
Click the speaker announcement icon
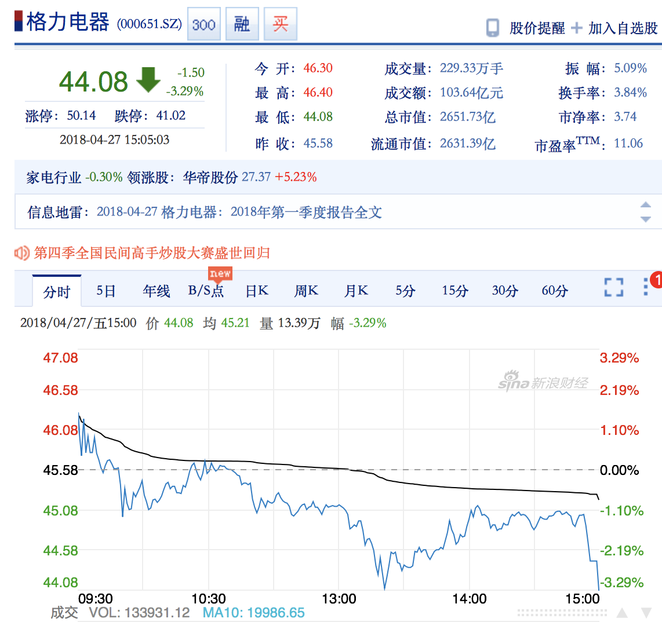21,253
